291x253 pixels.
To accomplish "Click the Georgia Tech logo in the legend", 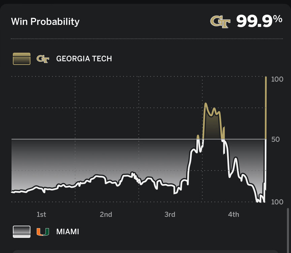I will point(43,59).
